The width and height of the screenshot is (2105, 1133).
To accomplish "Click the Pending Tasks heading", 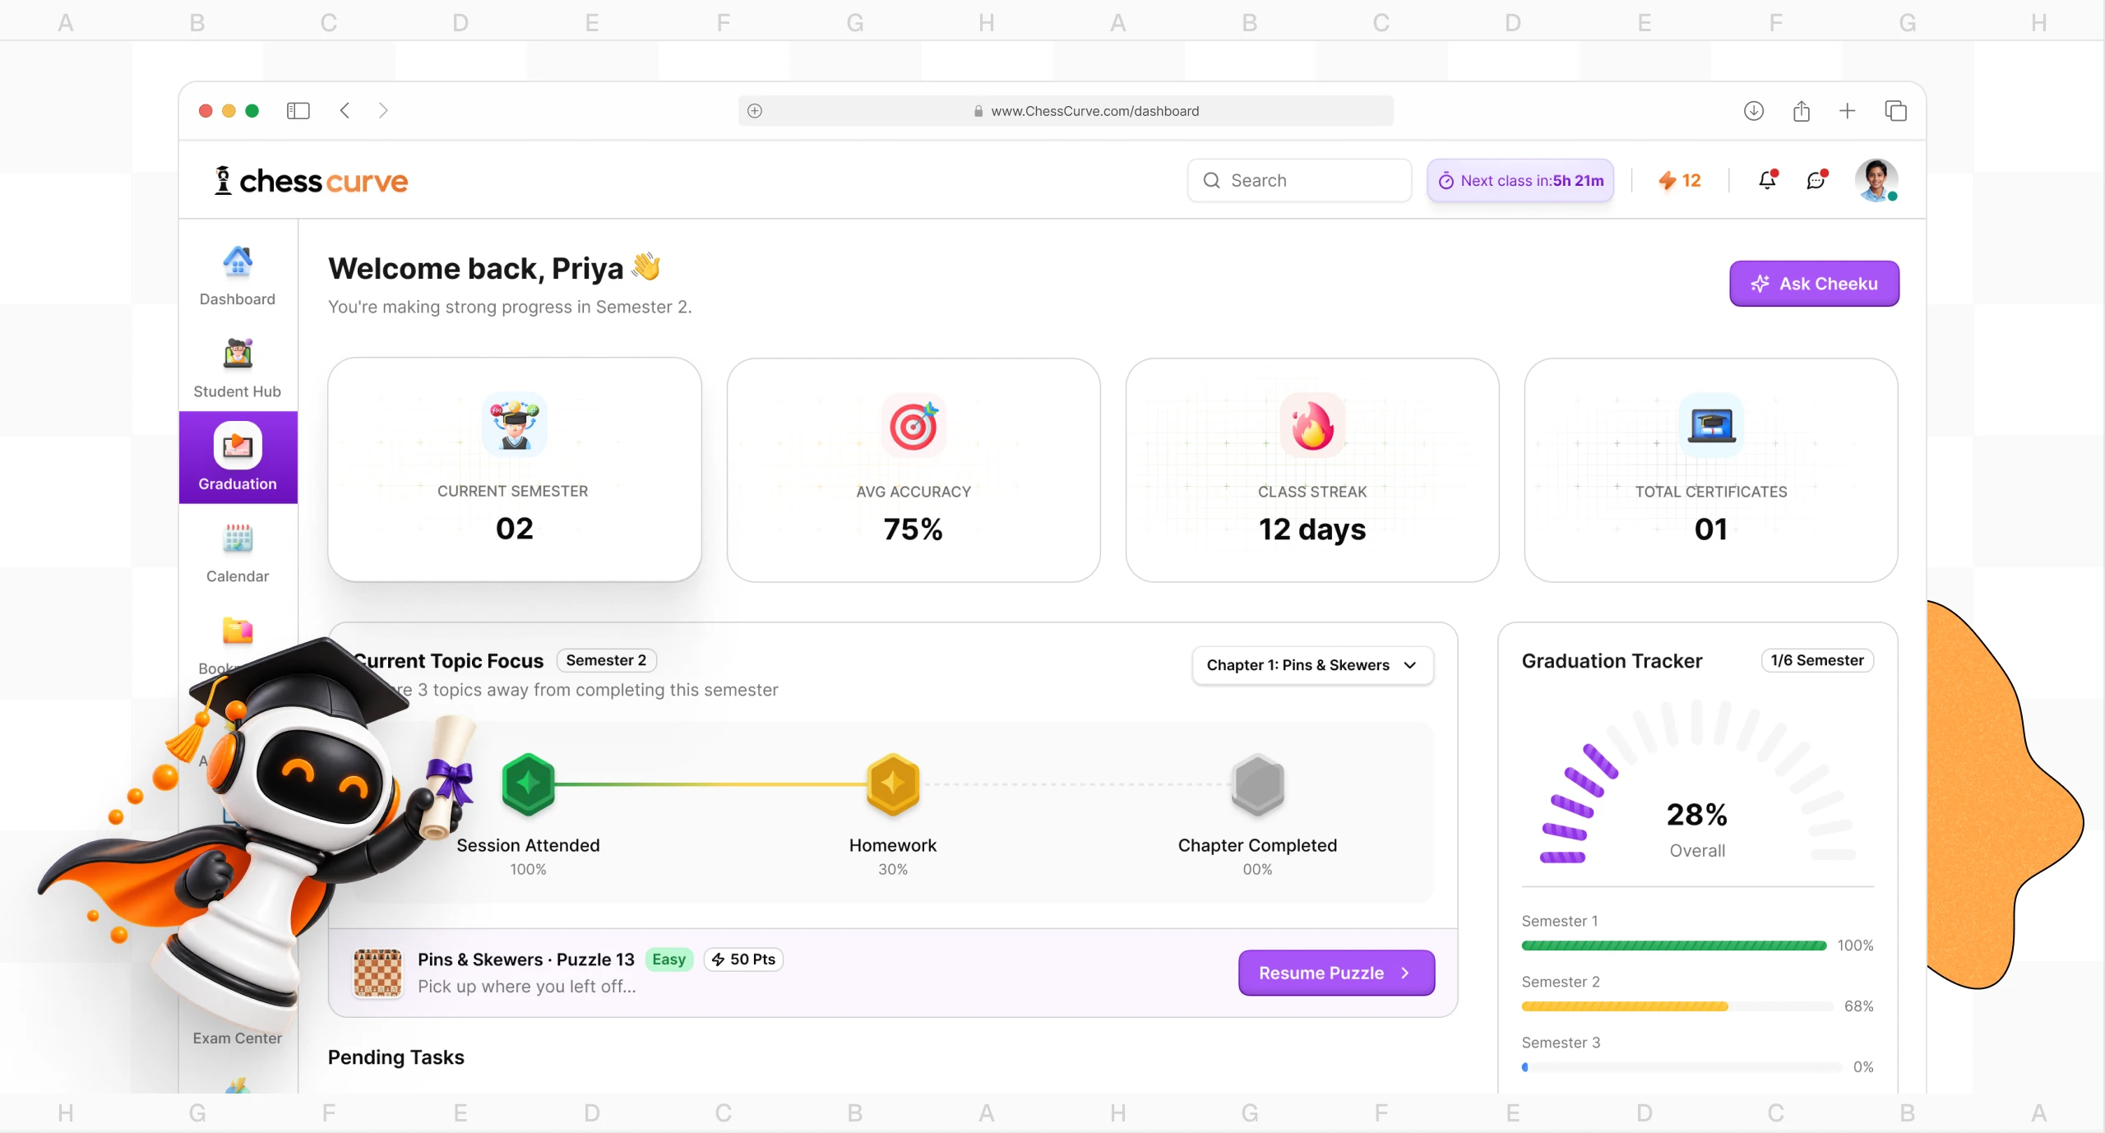I will [396, 1057].
